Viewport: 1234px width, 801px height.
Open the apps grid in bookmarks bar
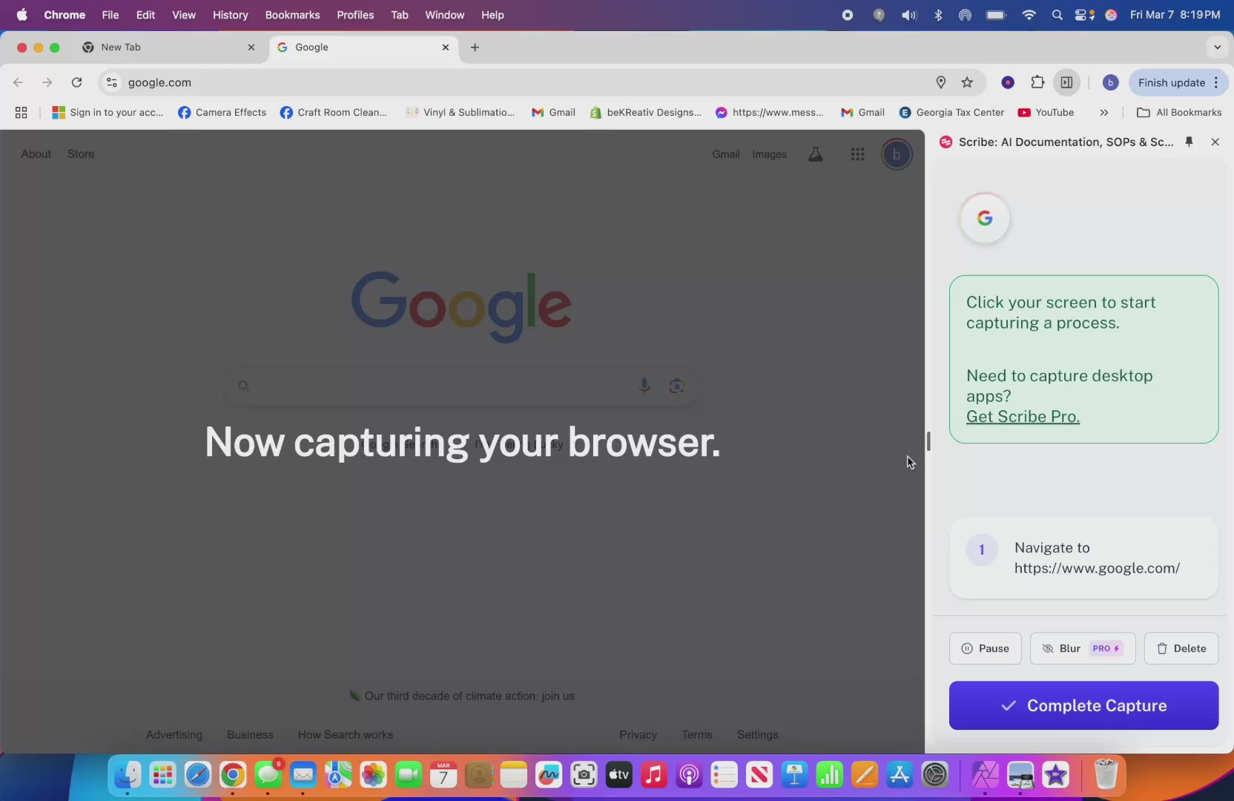pos(21,113)
